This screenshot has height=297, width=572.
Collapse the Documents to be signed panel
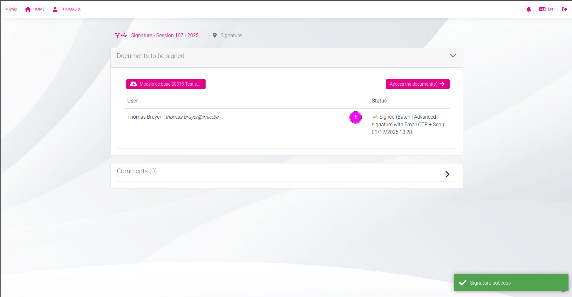coord(453,56)
